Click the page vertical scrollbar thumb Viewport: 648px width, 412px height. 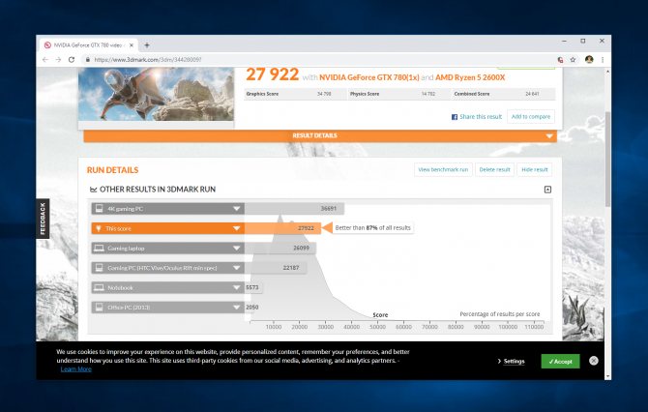click(x=607, y=160)
